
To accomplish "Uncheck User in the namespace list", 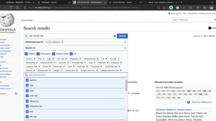I will coord(27,91).
